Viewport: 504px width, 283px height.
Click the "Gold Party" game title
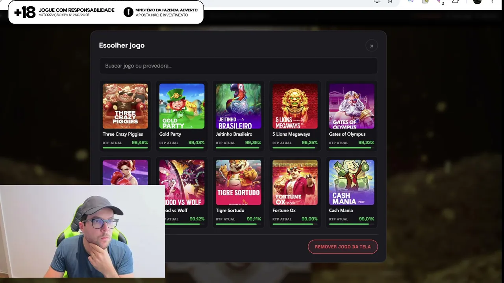pyautogui.click(x=170, y=134)
